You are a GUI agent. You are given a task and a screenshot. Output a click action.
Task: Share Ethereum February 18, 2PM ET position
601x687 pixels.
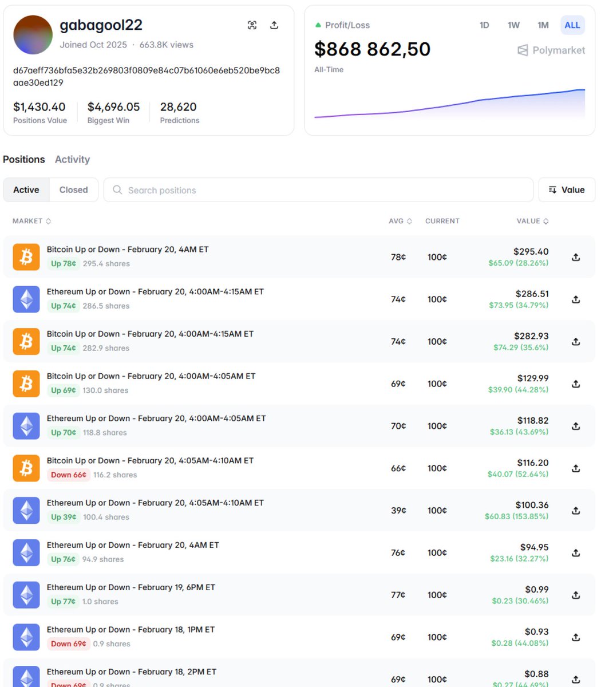[x=576, y=680]
